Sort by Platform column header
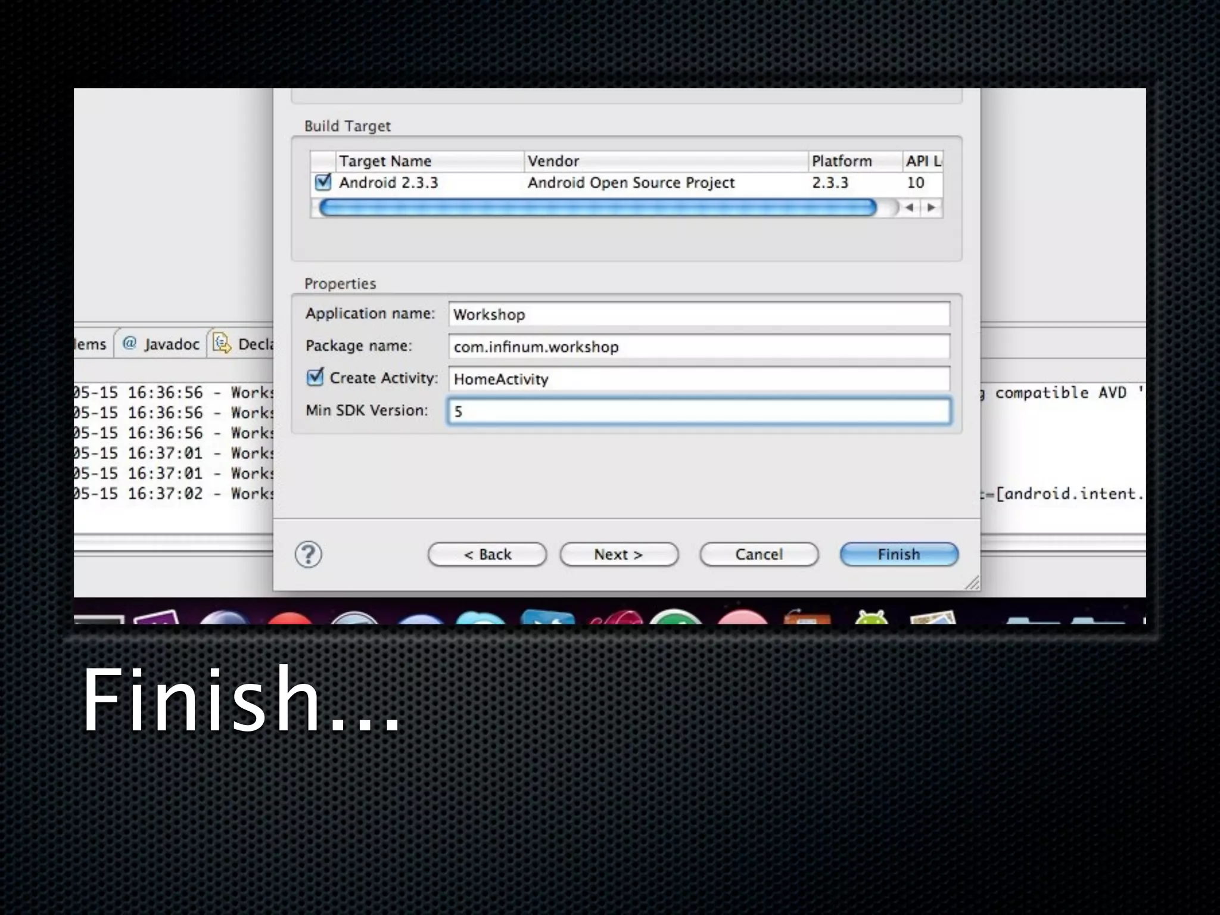Viewport: 1220px width, 915px height. 855,161
